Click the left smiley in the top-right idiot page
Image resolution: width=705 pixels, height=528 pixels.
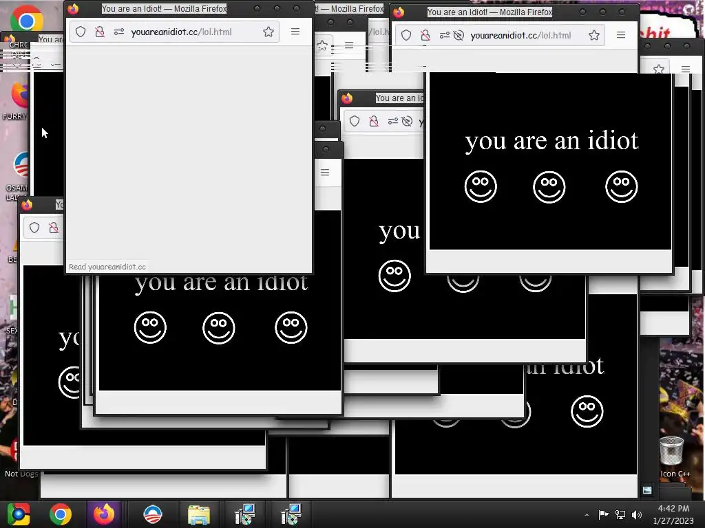tap(481, 186)
